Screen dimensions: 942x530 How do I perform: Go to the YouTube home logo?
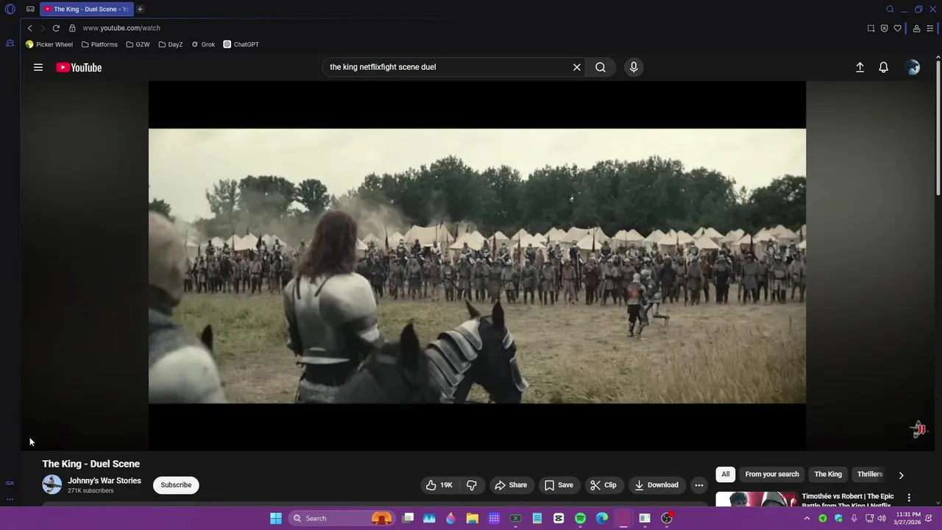click(x=79, y=68)
